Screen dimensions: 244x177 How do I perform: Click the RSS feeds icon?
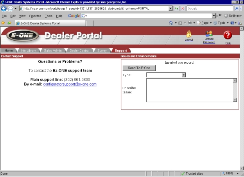180,23
